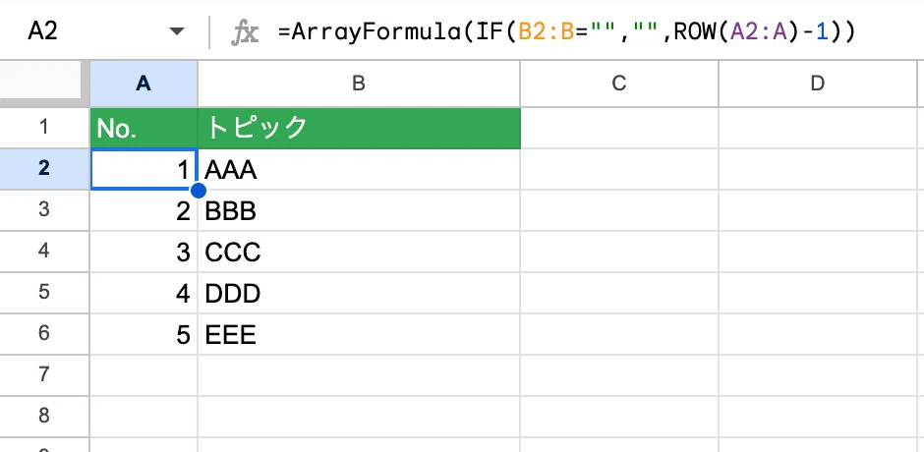The image size is (924, 452).
Task: Click the cell with number 4
Action: tap(144, 293)
